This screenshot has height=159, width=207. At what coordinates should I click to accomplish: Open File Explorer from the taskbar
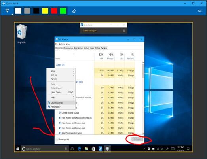(86, 149)
